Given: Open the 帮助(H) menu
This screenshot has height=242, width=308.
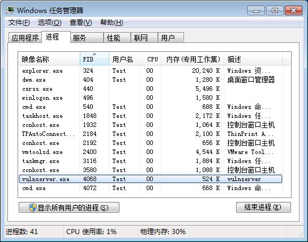Looking at the screenshot, I should [112, 23].
